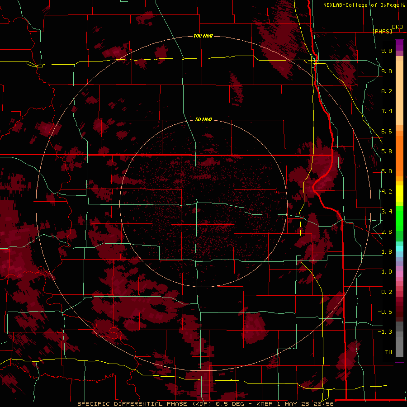Click the 3.4 value on the scale
The width and height of the screenshot is (407, 407).
click(387, 212)
